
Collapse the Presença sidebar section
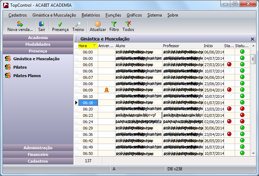pyautogui.click(x=38, y=51)
